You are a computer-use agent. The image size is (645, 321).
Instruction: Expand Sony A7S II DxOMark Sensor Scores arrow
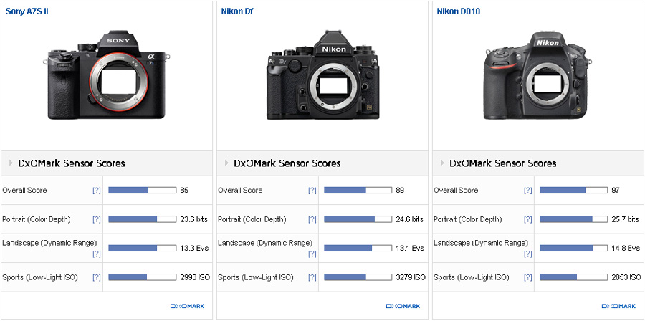(11, 163)
